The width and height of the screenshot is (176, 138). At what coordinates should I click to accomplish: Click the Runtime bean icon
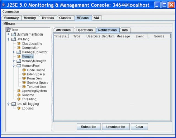(19, 95)
